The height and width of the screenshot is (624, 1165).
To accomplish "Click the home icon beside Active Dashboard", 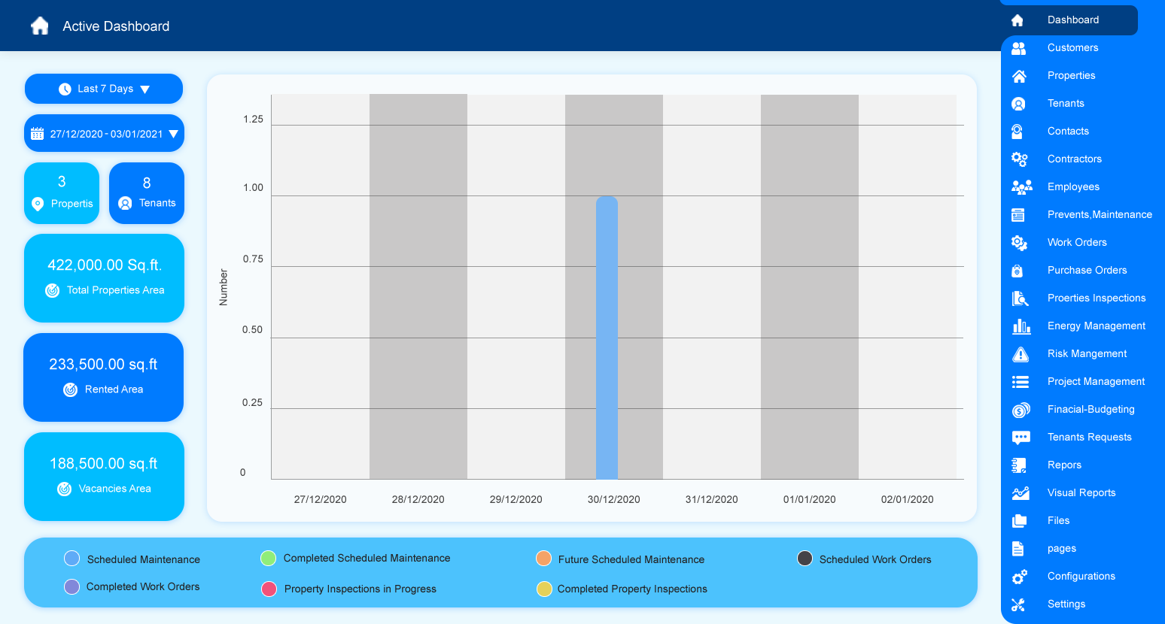I will pos(40,26).
